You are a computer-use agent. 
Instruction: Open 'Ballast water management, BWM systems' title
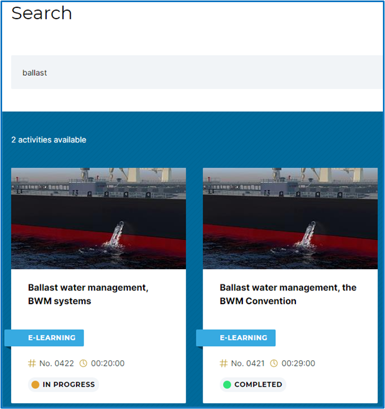coord(88,294)
